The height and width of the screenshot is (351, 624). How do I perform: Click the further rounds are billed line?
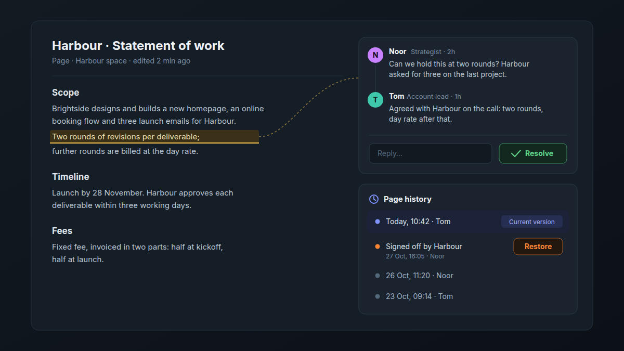(x=125, y=151)
